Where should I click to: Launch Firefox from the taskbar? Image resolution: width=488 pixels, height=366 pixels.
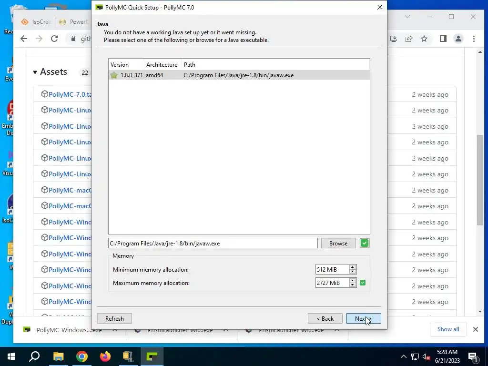(x=105, y=356)
